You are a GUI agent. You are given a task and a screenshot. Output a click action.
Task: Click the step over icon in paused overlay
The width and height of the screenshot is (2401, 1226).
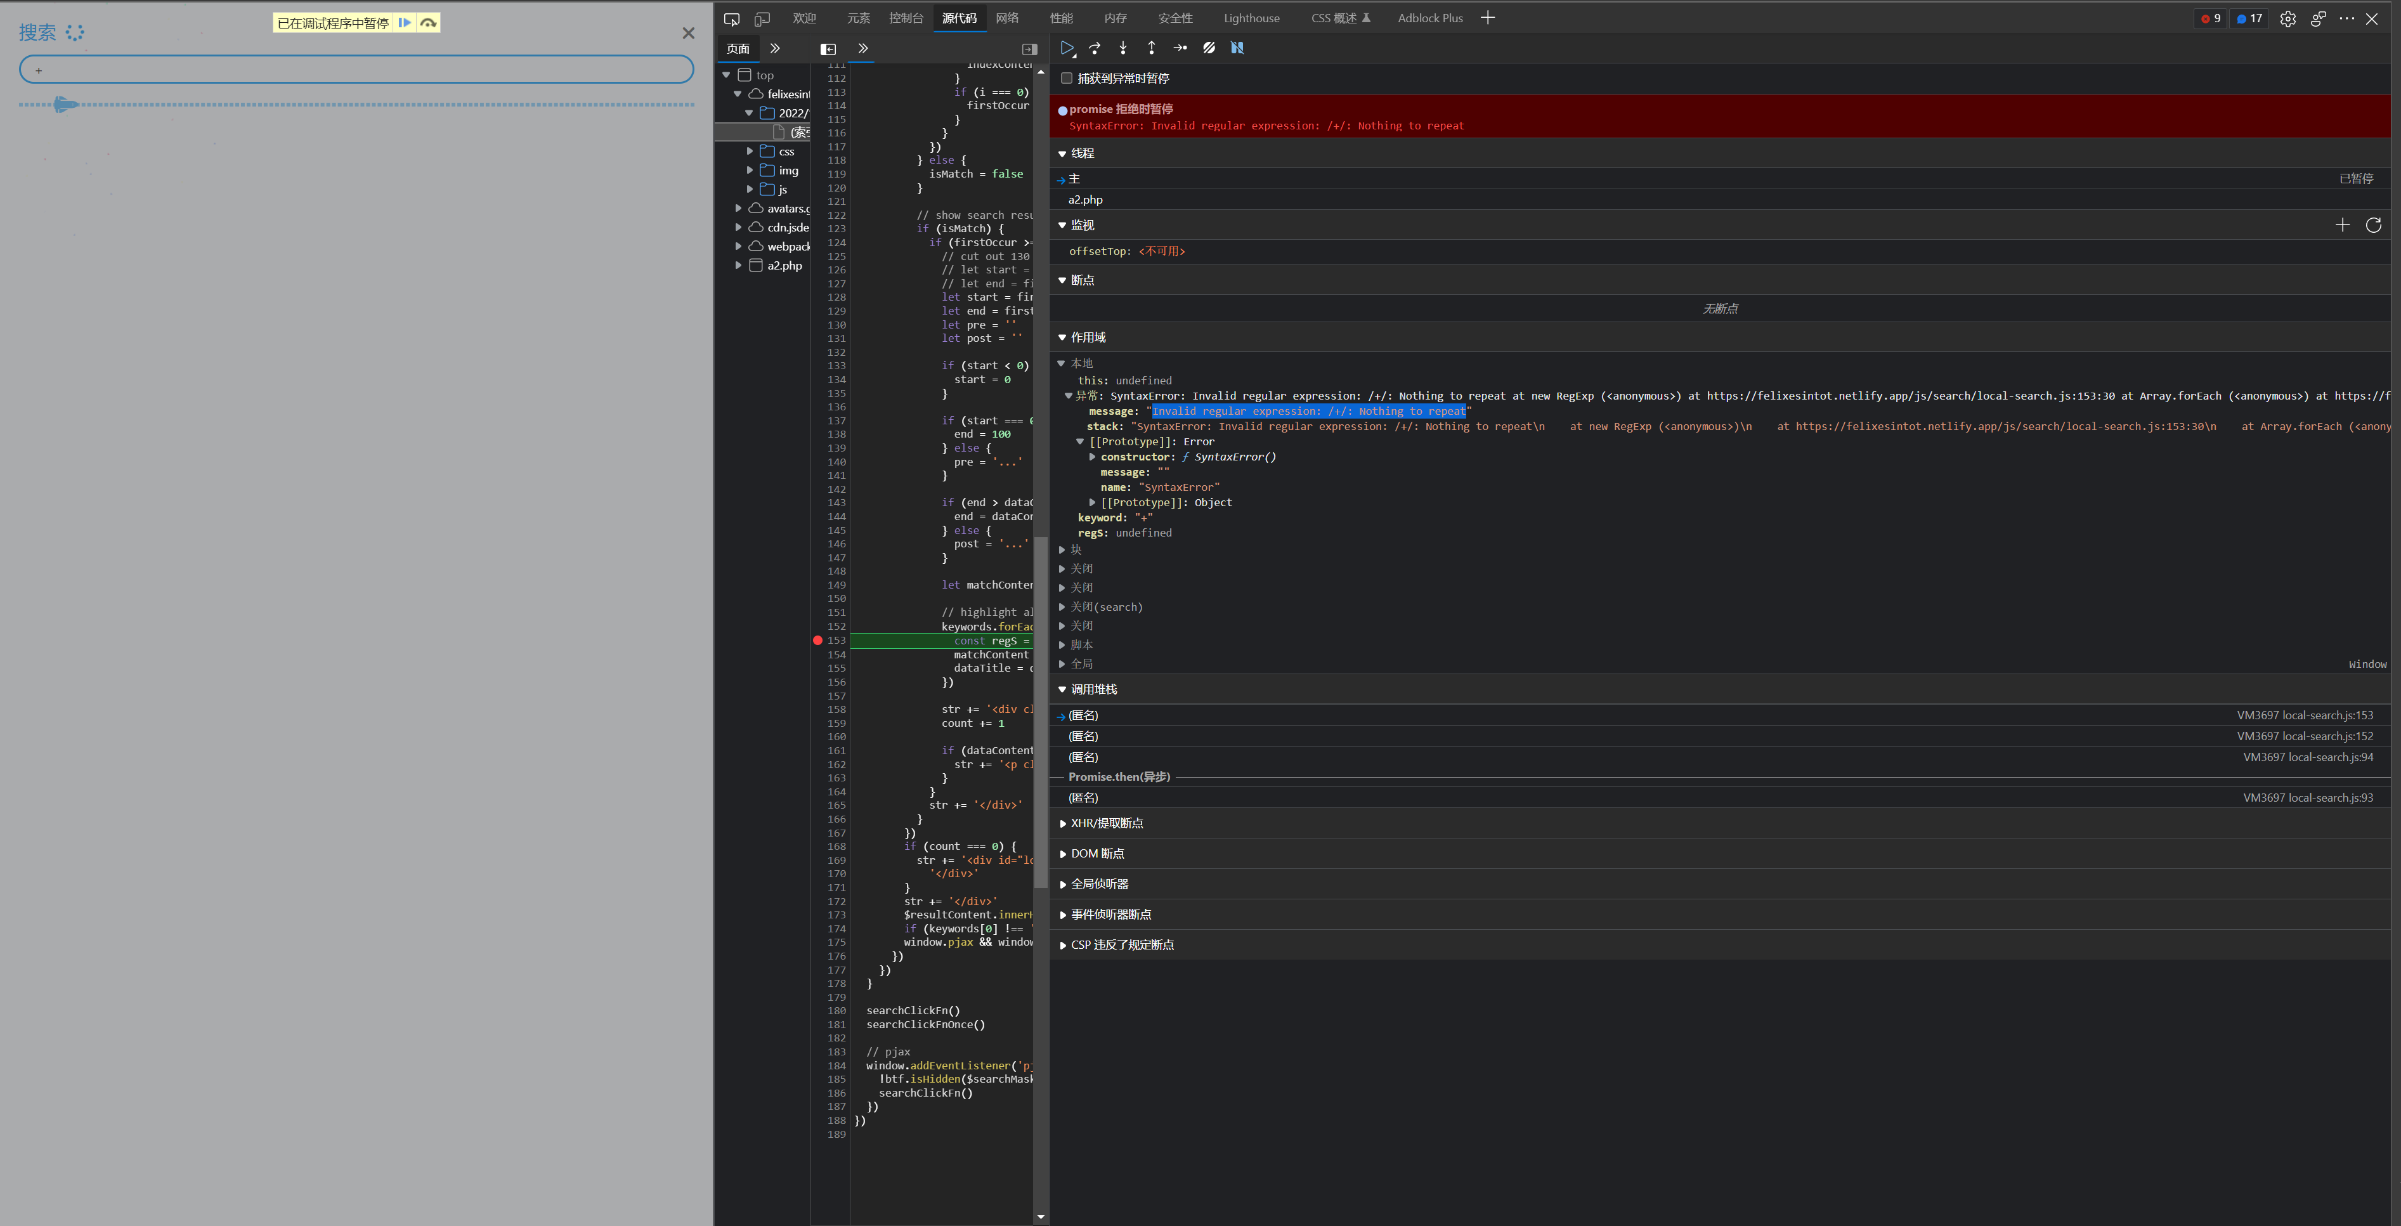click(428, 22)
